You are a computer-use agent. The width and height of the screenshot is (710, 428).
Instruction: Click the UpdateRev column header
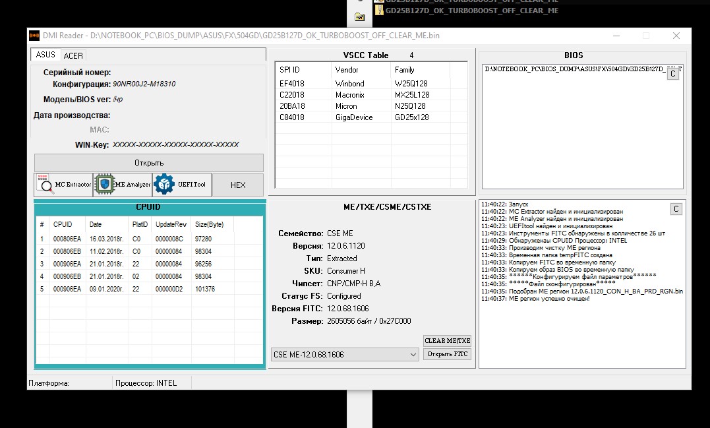(171, 225)
